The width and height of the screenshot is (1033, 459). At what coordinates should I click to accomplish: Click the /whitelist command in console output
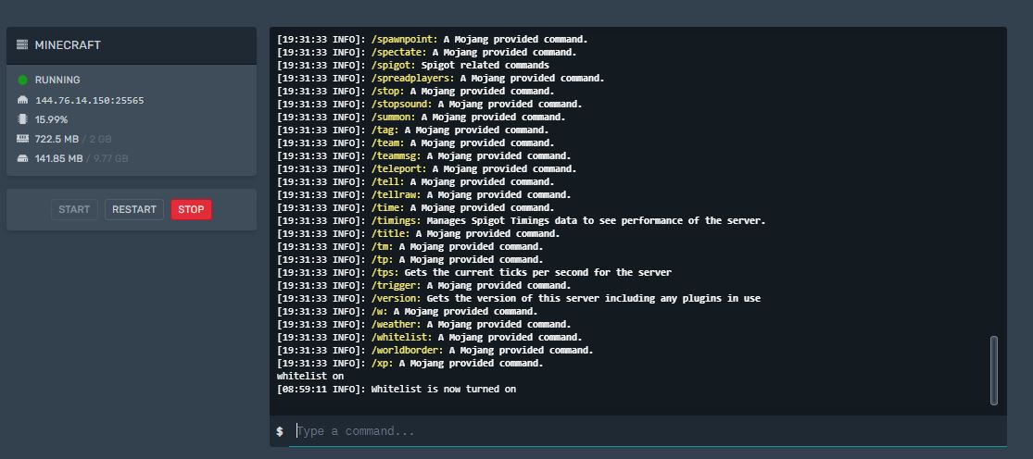point(401,338)
